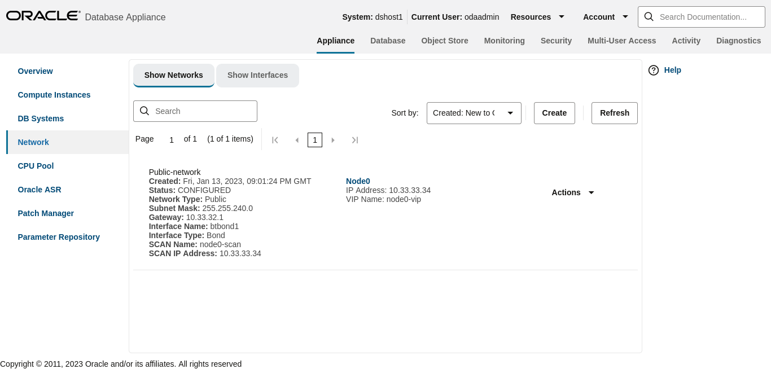
Task: Click the Oracle logo
Action: tap(43, 16)
